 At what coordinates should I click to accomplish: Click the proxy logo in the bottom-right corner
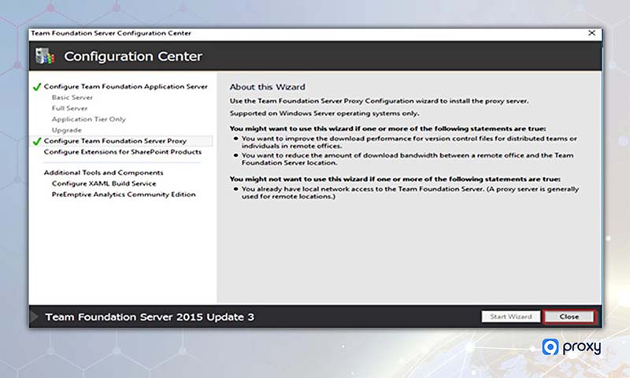coord(571,347)
